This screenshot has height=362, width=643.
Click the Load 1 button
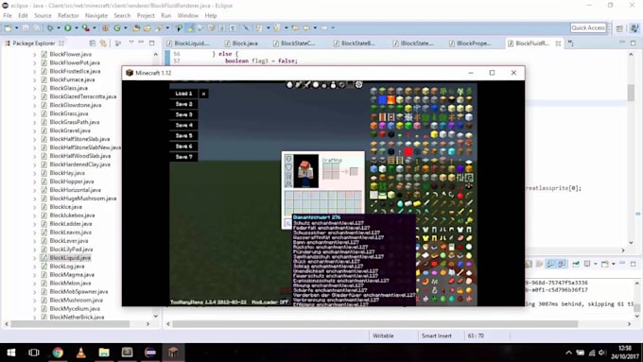click(x=183, y=94)
